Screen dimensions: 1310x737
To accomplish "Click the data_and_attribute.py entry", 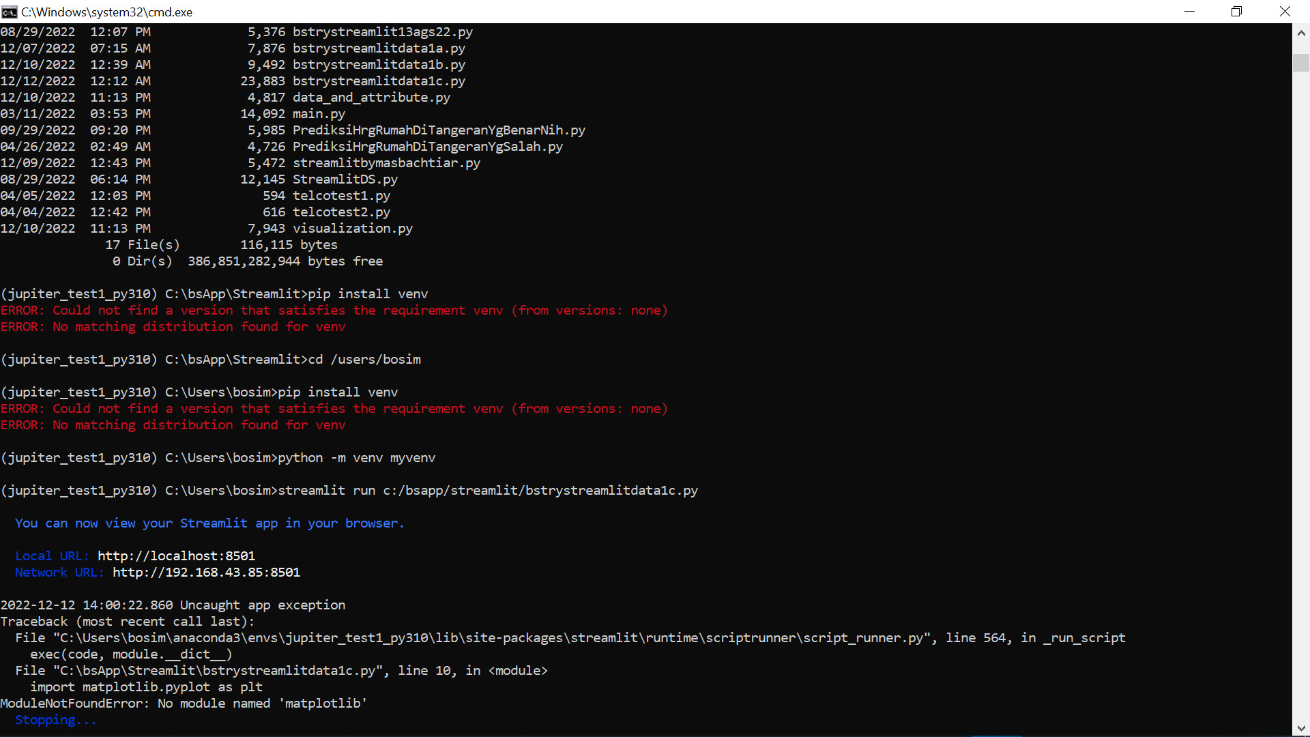I will coord(371,97).
